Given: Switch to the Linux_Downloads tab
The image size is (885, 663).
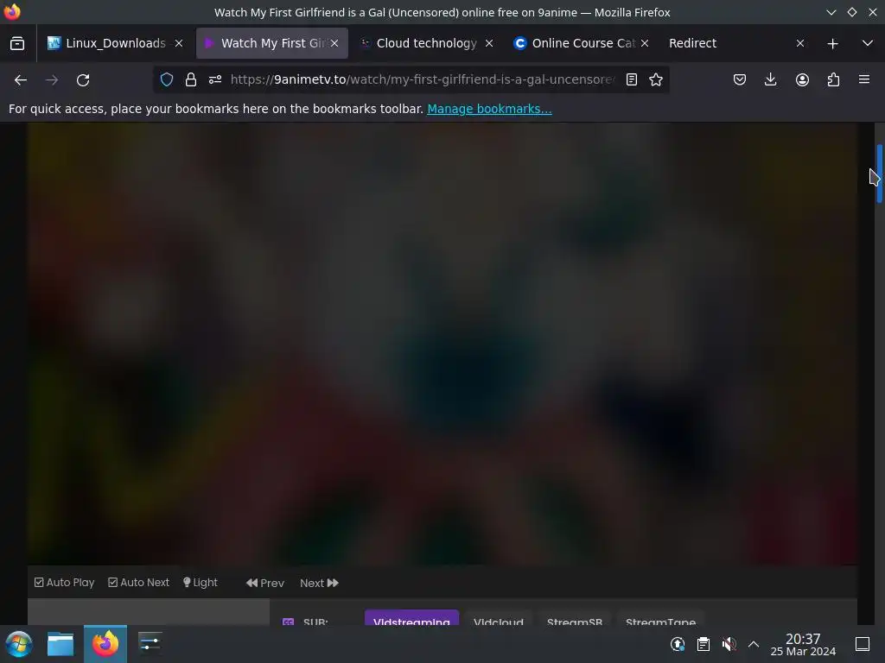Looking at the screenshot, I should point(115,43).
